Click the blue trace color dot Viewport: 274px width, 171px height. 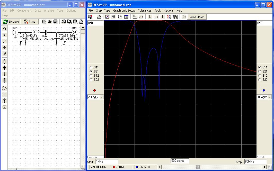[x=264, y=90]
